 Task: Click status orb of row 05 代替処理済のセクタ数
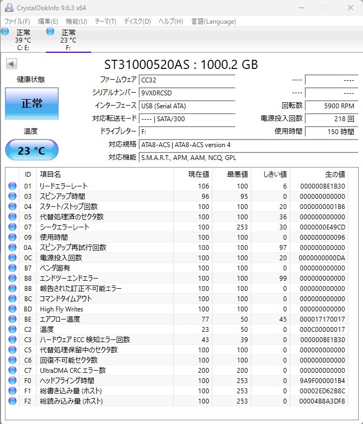12,217
